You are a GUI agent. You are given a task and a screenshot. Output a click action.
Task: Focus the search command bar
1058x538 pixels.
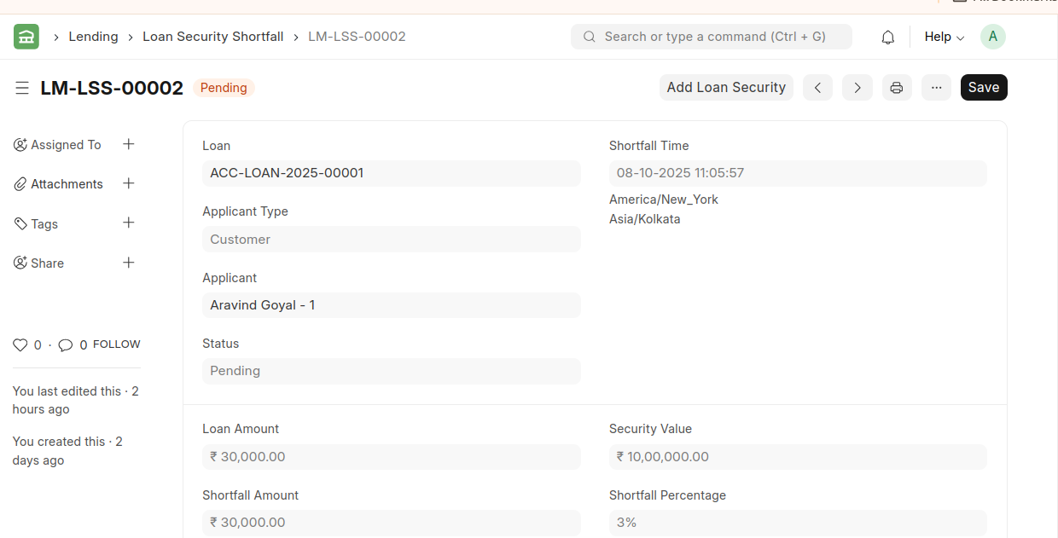pos(712,37)
